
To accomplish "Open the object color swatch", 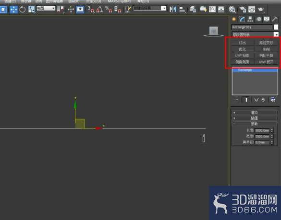I will 276,27.
